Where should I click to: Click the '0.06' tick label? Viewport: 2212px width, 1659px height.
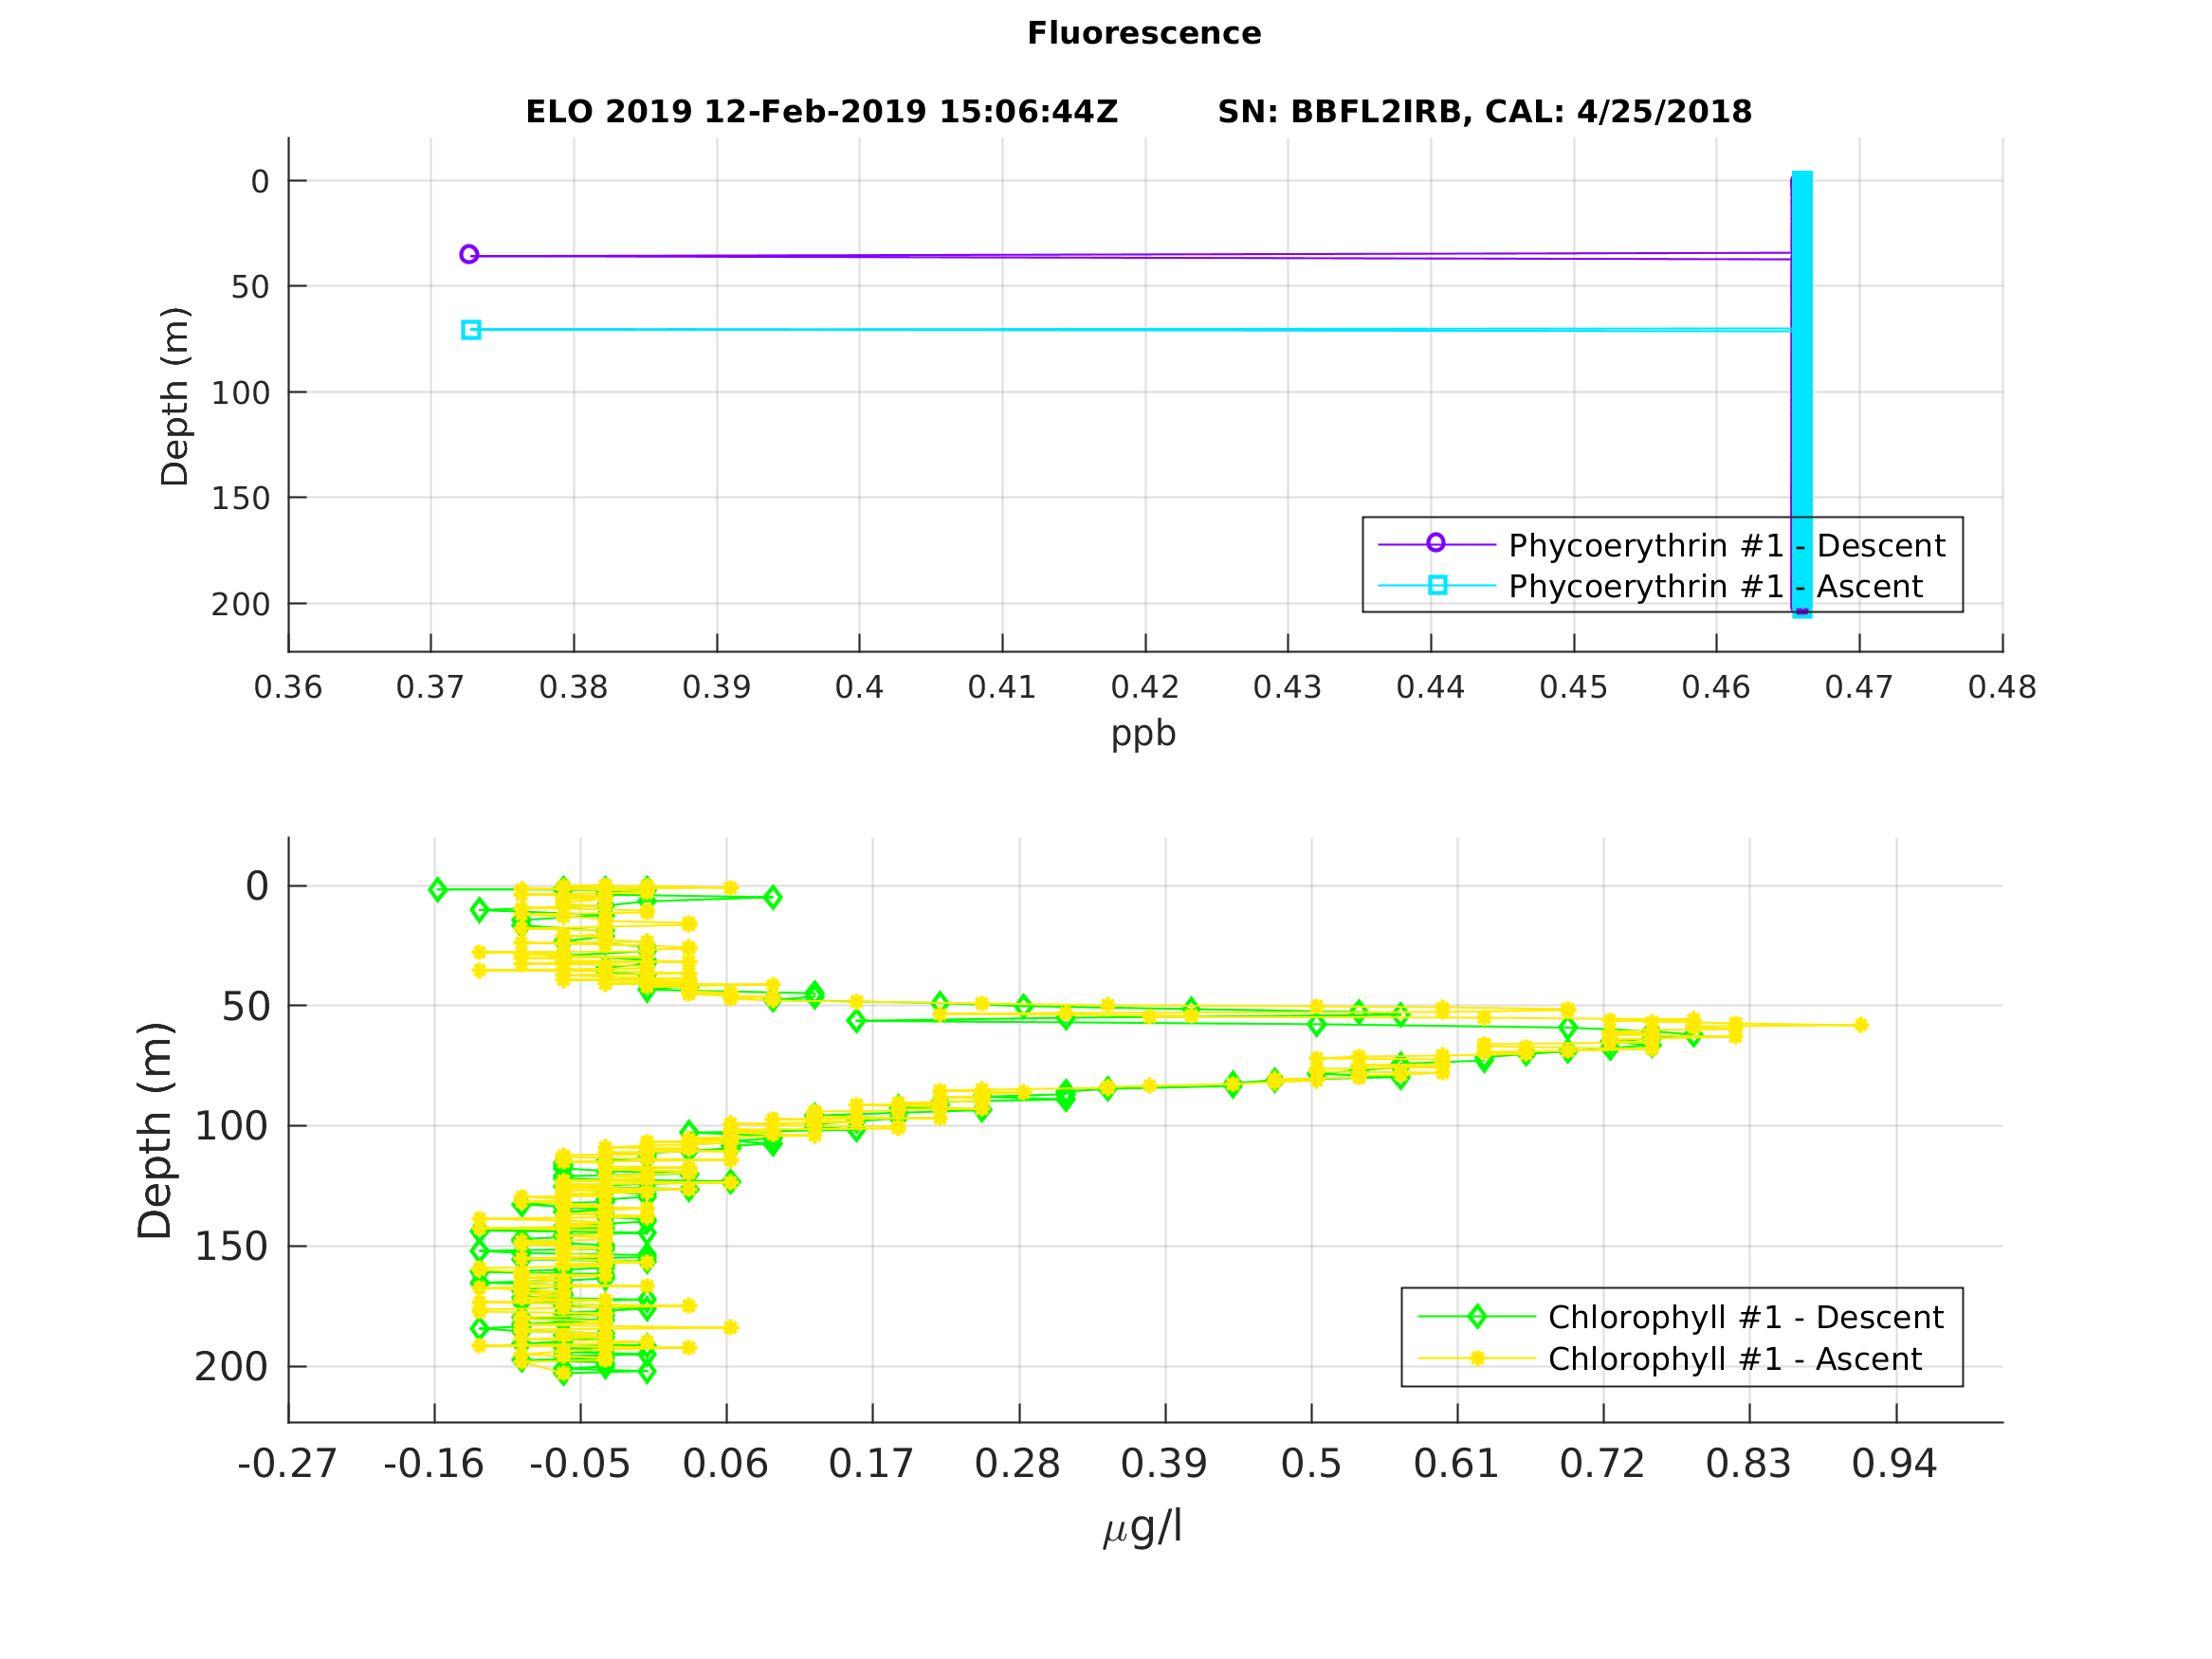pyautogui.click(x=726, y=1465)
